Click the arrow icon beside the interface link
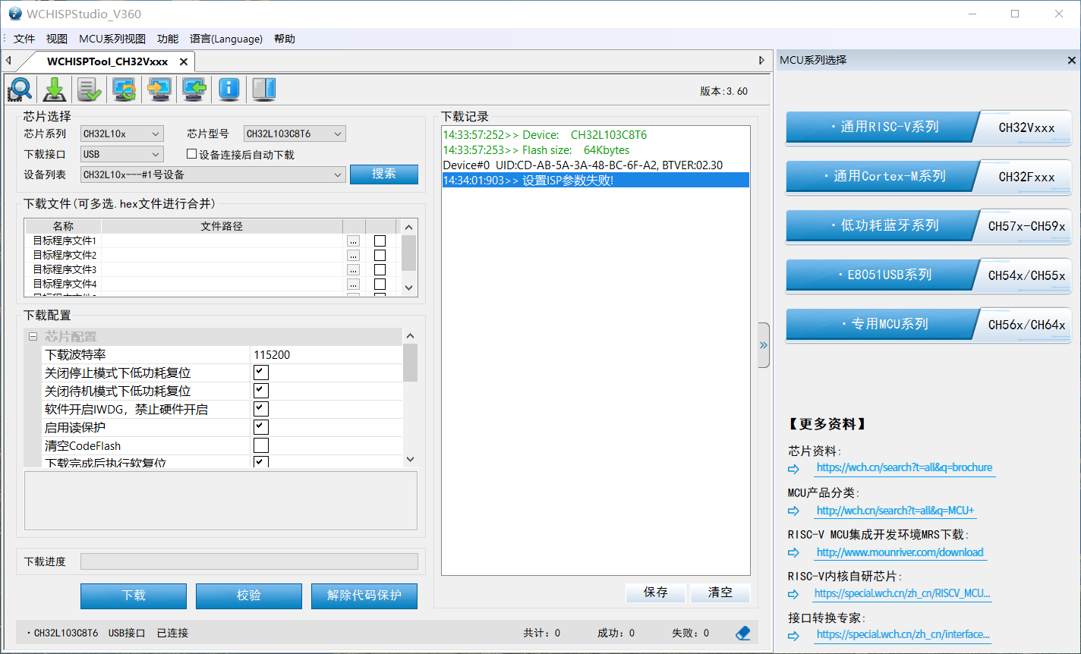 click(794, 635)
